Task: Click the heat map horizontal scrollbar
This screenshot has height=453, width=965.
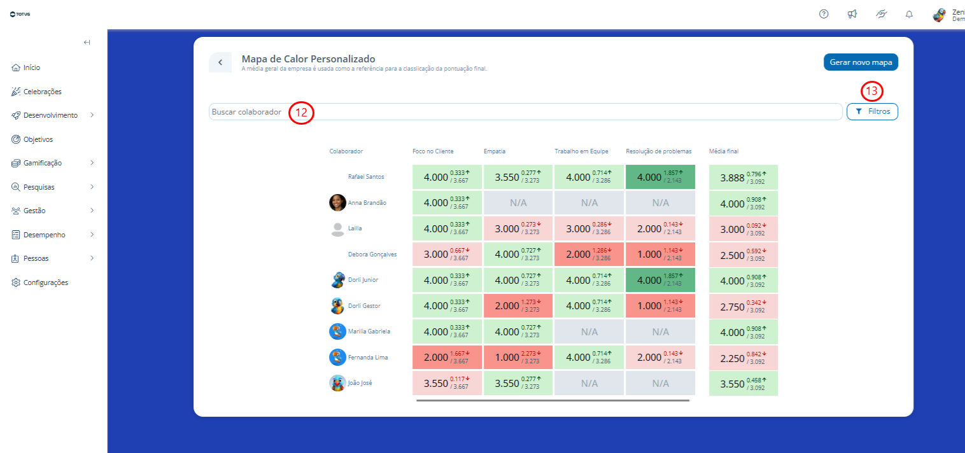Action: click(x=553, y=400)
